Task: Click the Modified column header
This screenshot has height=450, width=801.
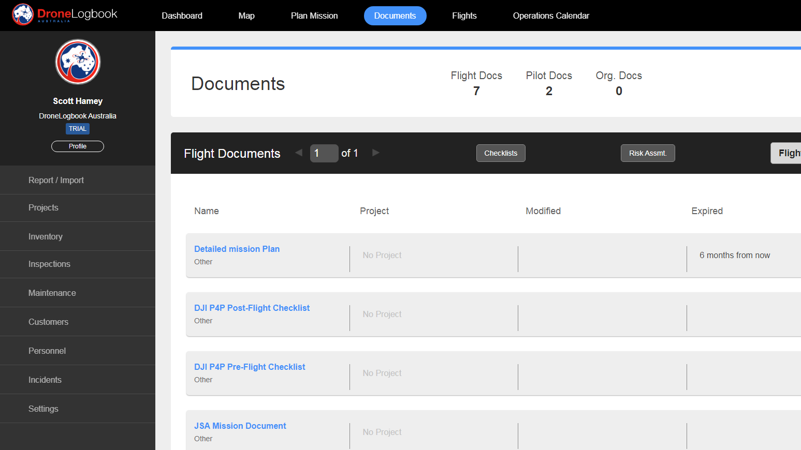Action: [543, 211]
